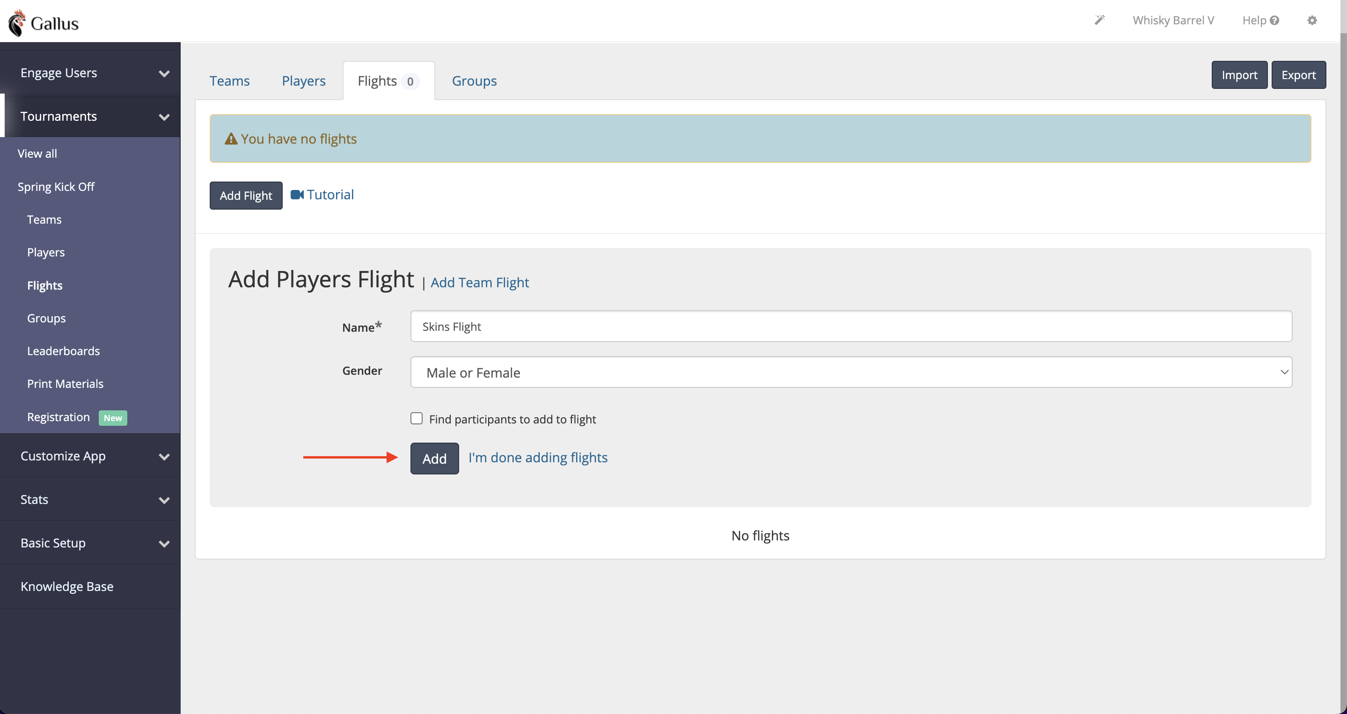
Task: Open the Tutorial link
Action: (330, 195)
